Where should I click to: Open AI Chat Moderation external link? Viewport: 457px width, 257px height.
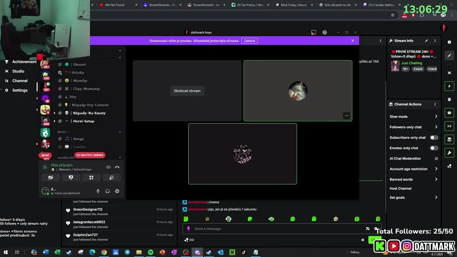point(436,158)
